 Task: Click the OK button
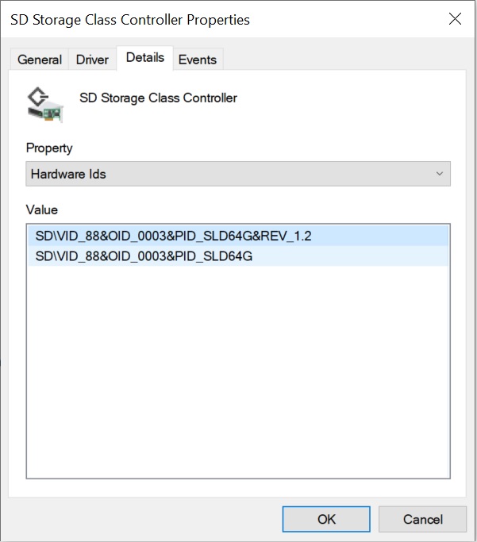pyautogui.click(x=326, y=519)
